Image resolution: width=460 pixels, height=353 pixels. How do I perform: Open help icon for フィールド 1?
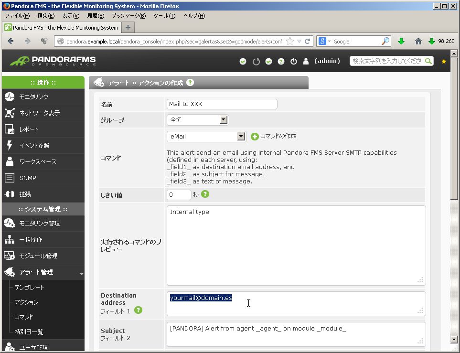[138, 310]
